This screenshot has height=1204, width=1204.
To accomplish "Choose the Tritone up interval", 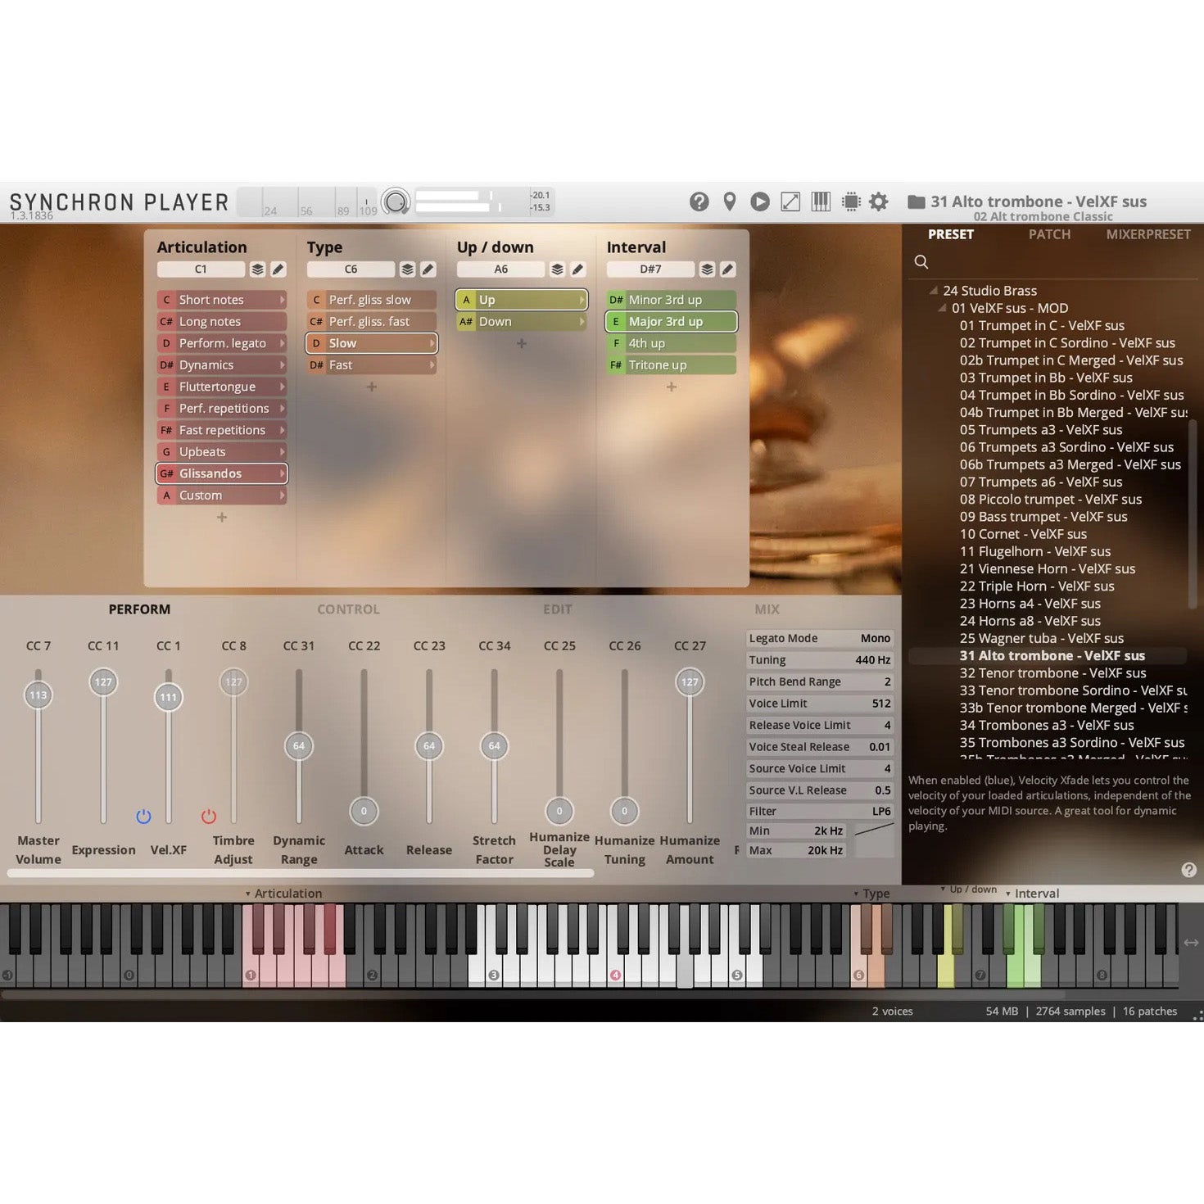I will [x=670, y=365].
